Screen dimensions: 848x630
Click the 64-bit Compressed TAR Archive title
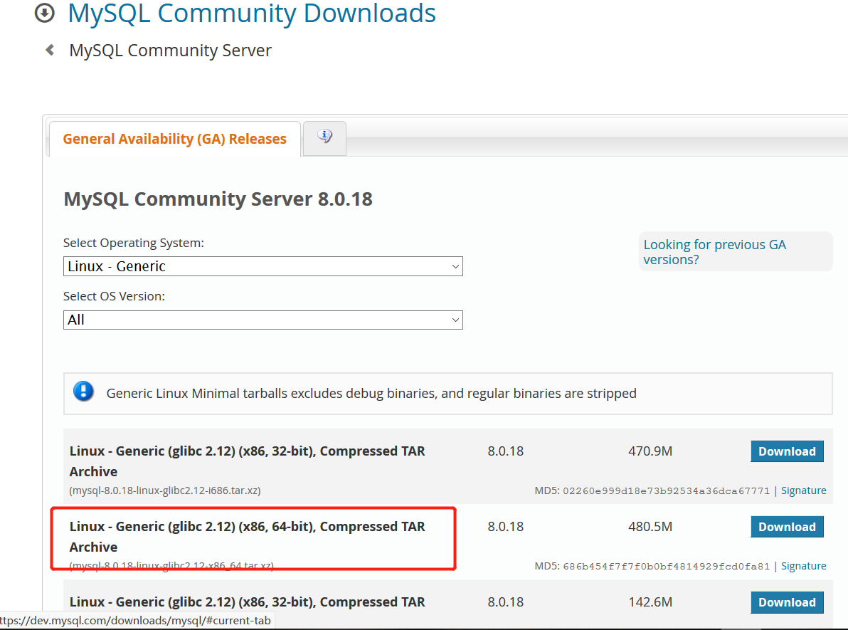[x=247, y=537]
